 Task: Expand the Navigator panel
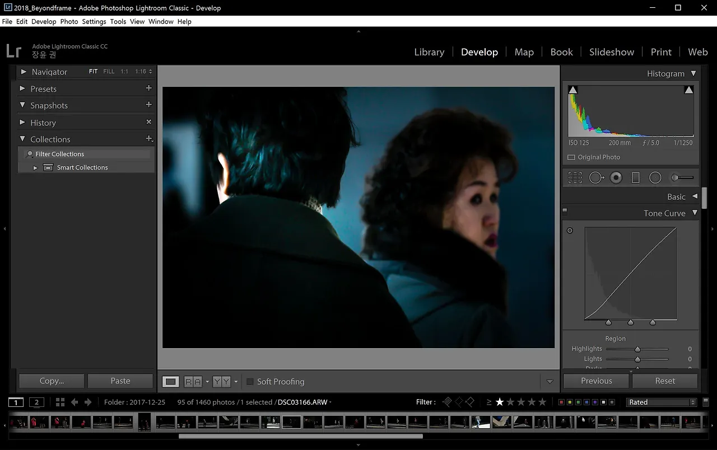tap(23, 72)
